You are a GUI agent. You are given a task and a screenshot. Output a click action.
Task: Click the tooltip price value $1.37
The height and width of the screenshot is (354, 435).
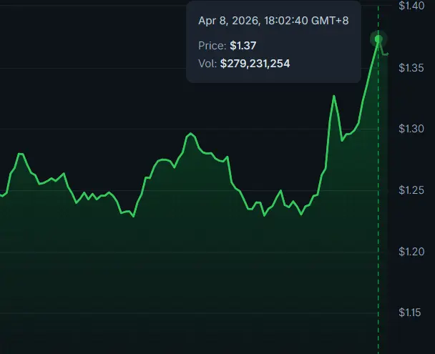click(243, 46)
